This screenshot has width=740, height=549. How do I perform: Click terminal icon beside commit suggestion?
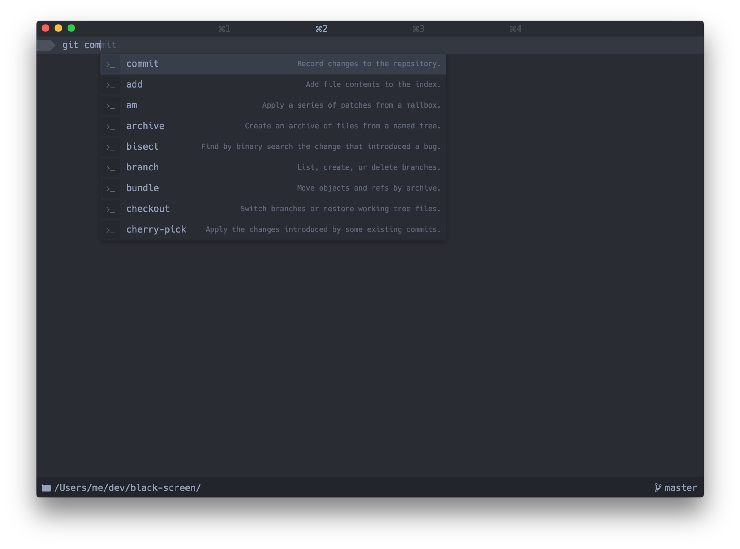pos(111,64)
